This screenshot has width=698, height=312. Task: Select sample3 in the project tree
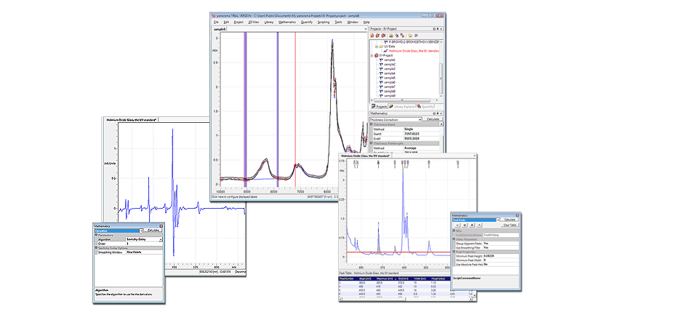point(390,68)
